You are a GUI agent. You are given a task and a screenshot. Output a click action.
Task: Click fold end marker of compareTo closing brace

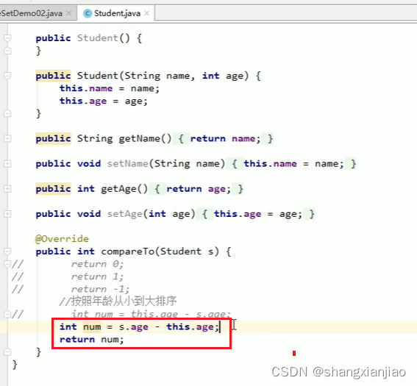7,352
